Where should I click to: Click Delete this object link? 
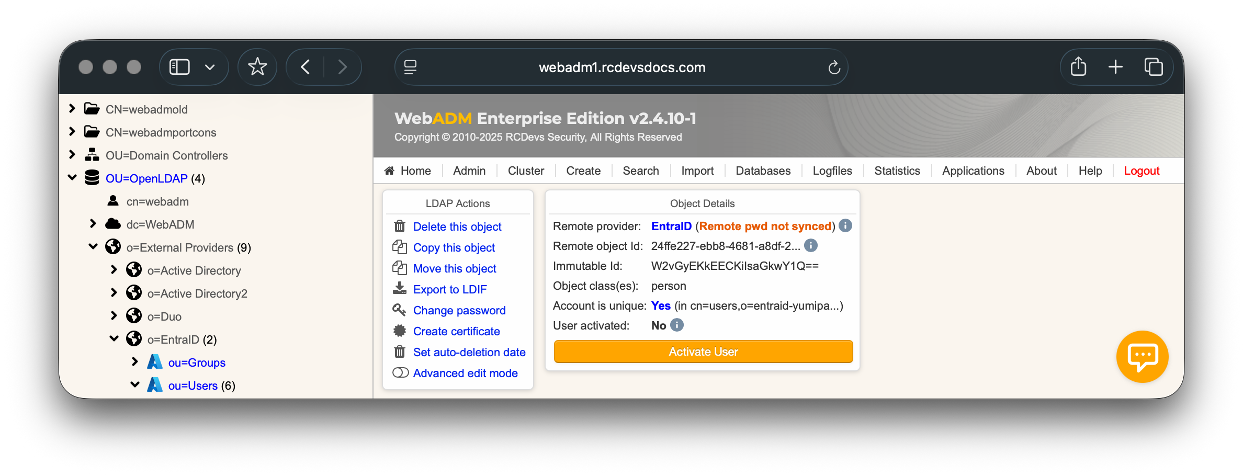coord(457,226)
